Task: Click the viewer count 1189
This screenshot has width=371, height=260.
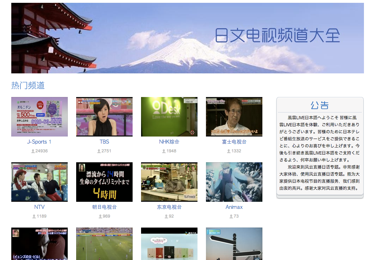Action: tap(42, 216)
